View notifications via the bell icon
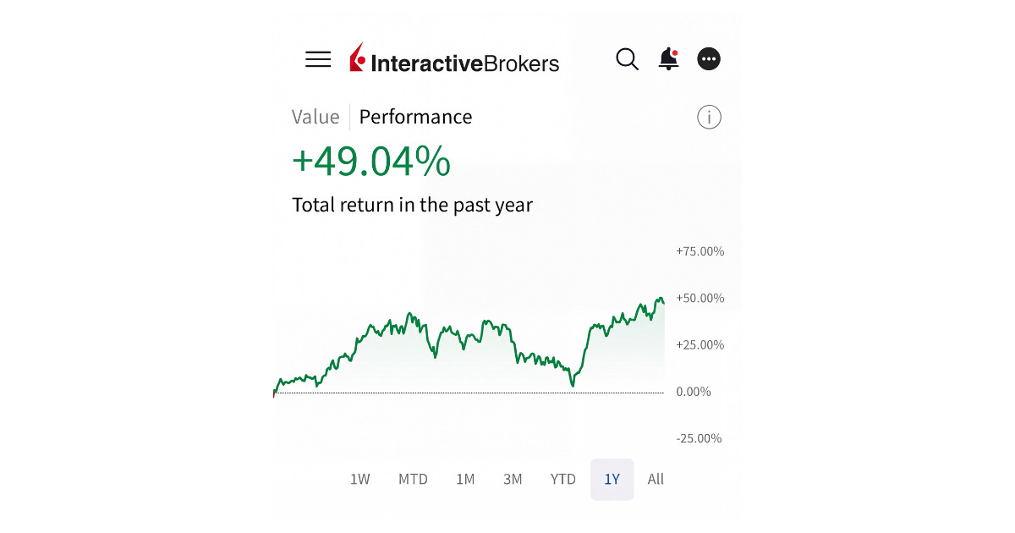 click(668, 59)
